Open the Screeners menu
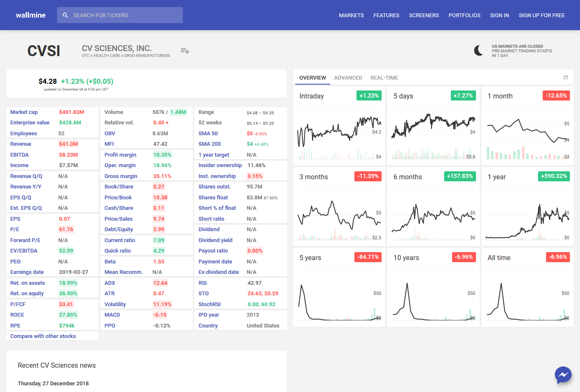Screen dimensions: 580x392 [424, 15]
